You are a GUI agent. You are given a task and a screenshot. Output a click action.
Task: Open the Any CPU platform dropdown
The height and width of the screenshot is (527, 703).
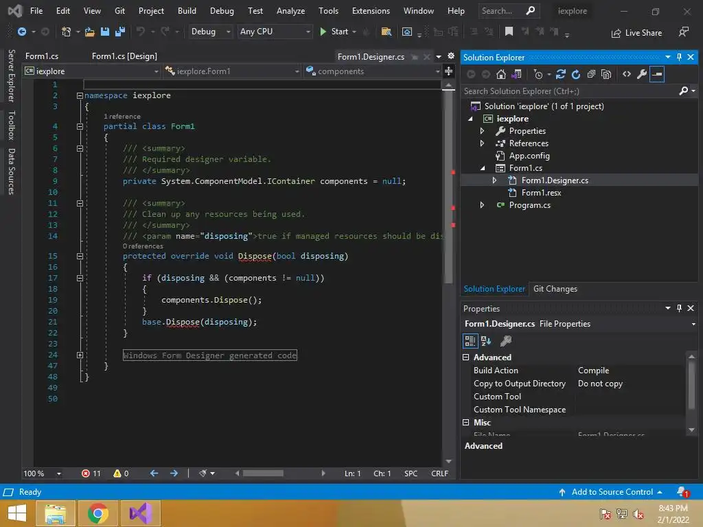275,32
